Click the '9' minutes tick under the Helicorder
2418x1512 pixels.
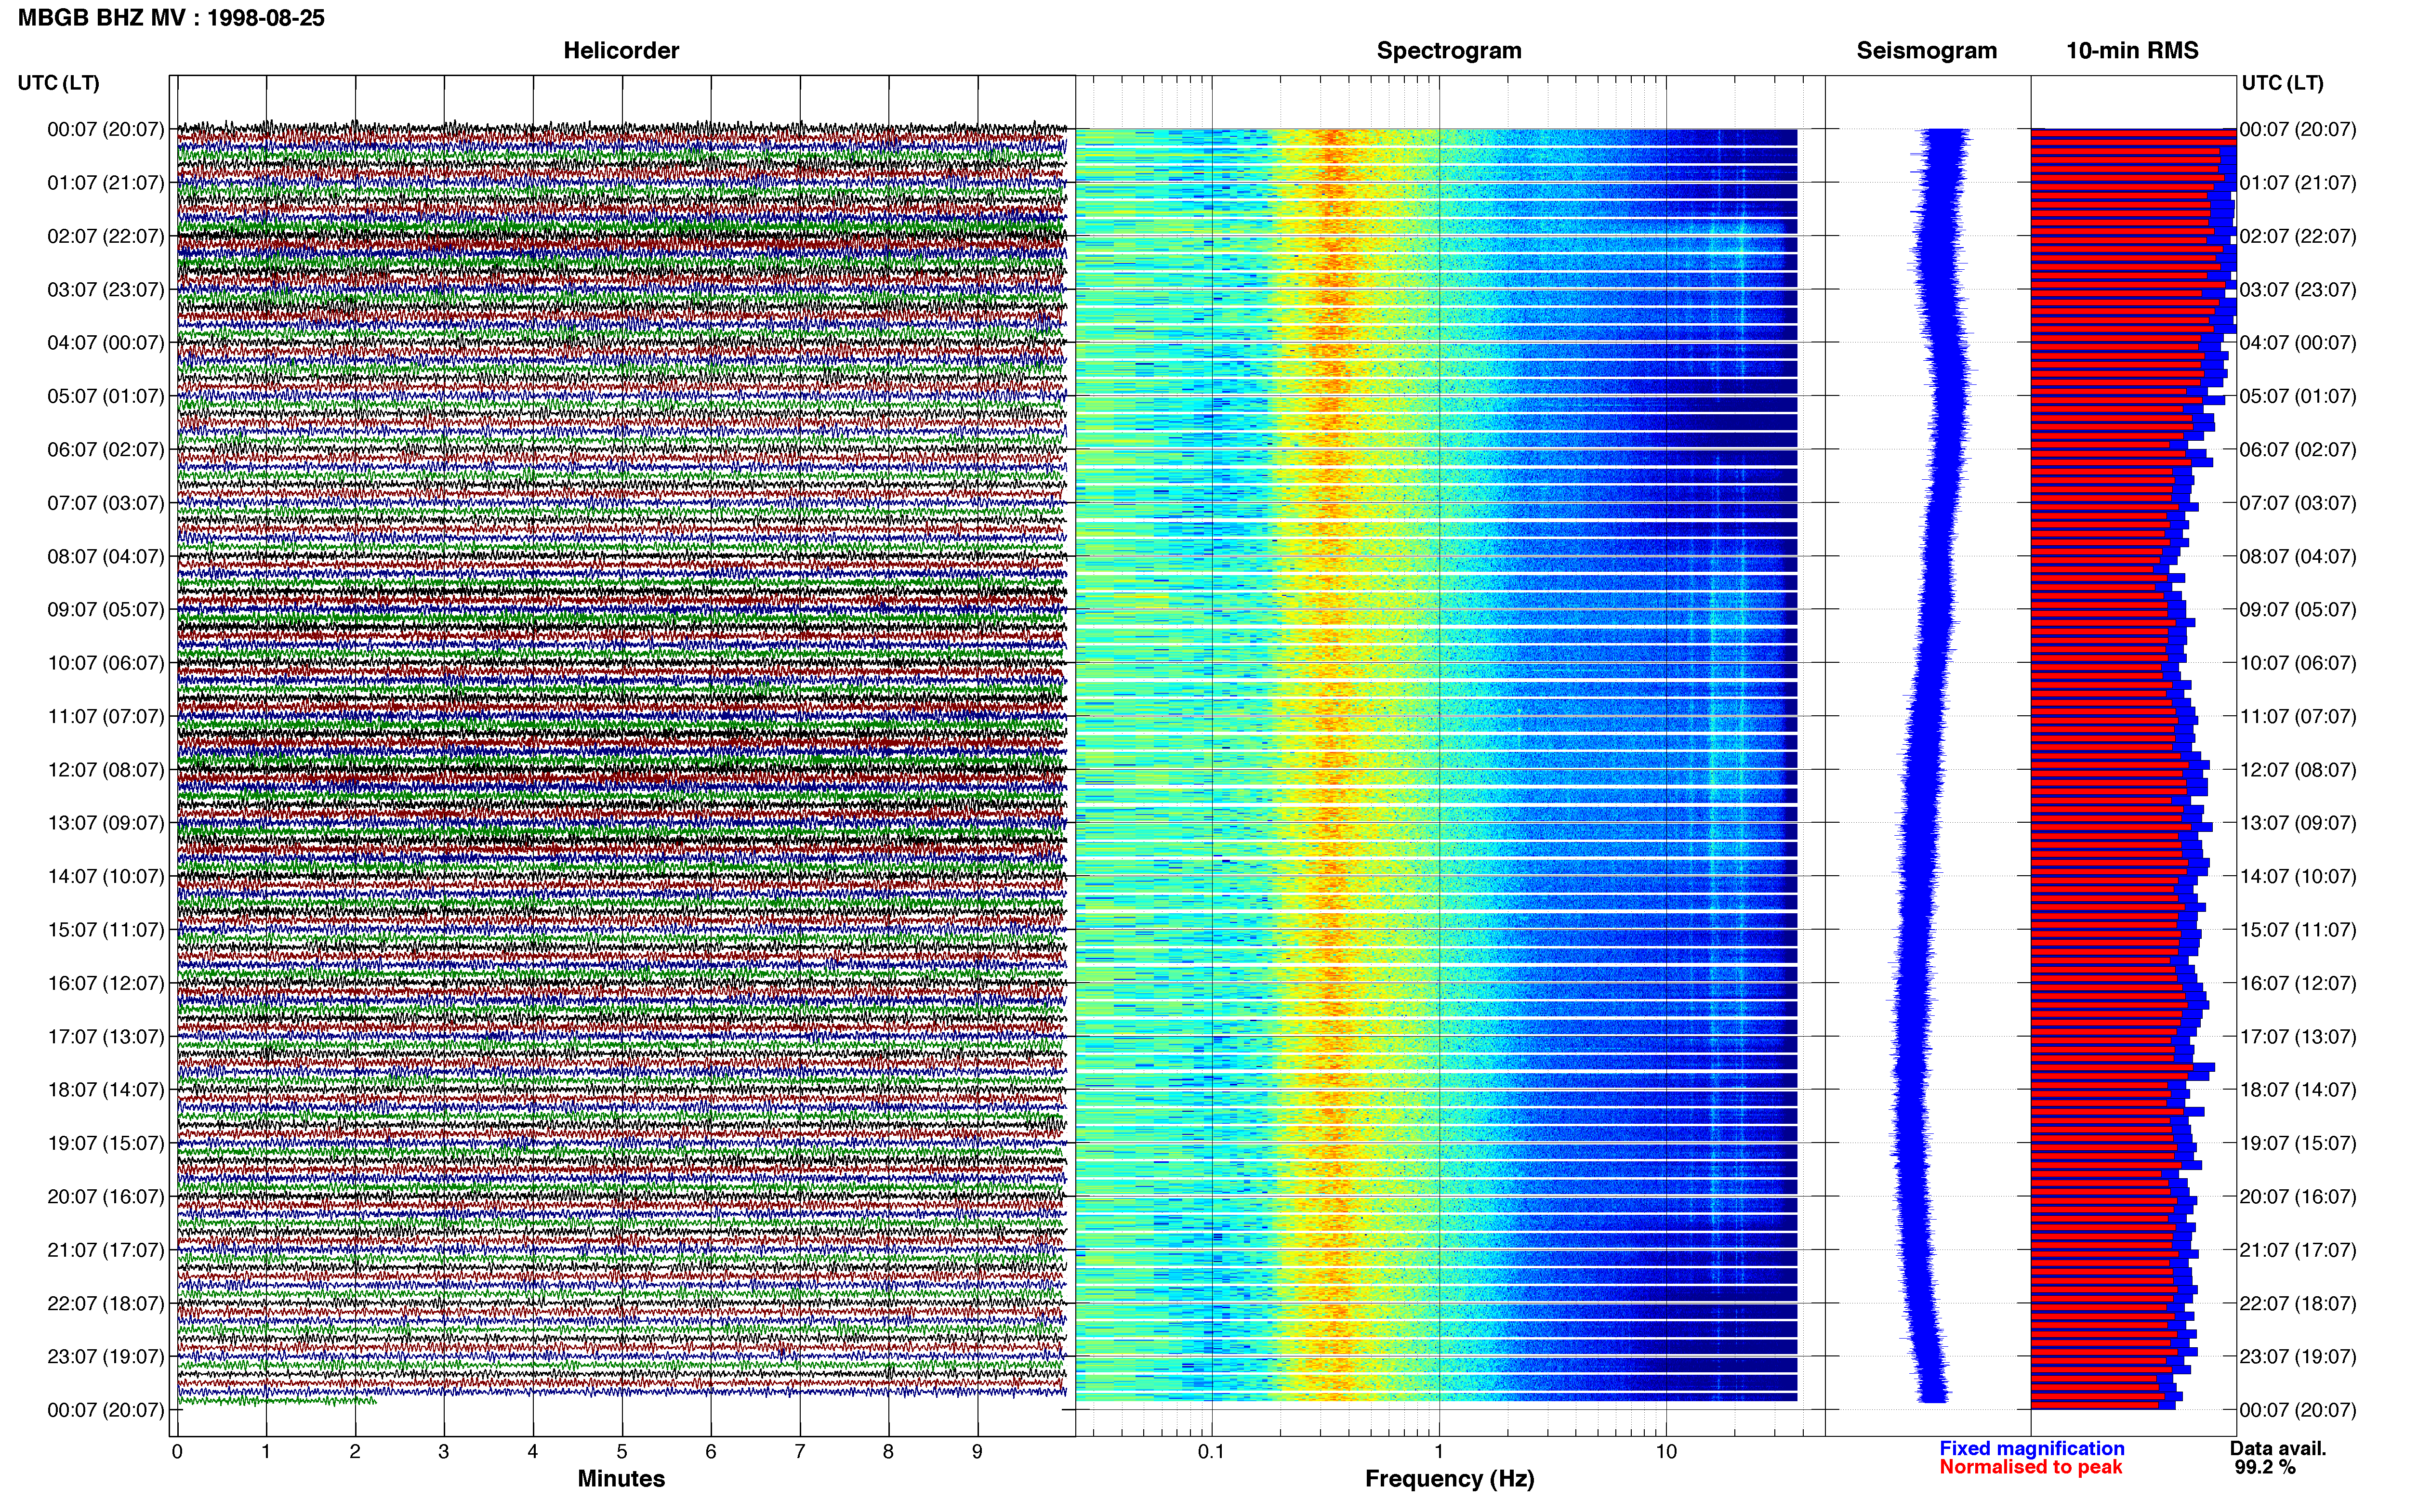point(977,1452)
